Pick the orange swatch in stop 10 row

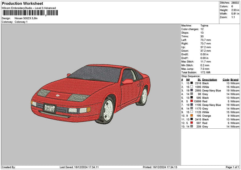pyautogui.click(x=192, y=115)
